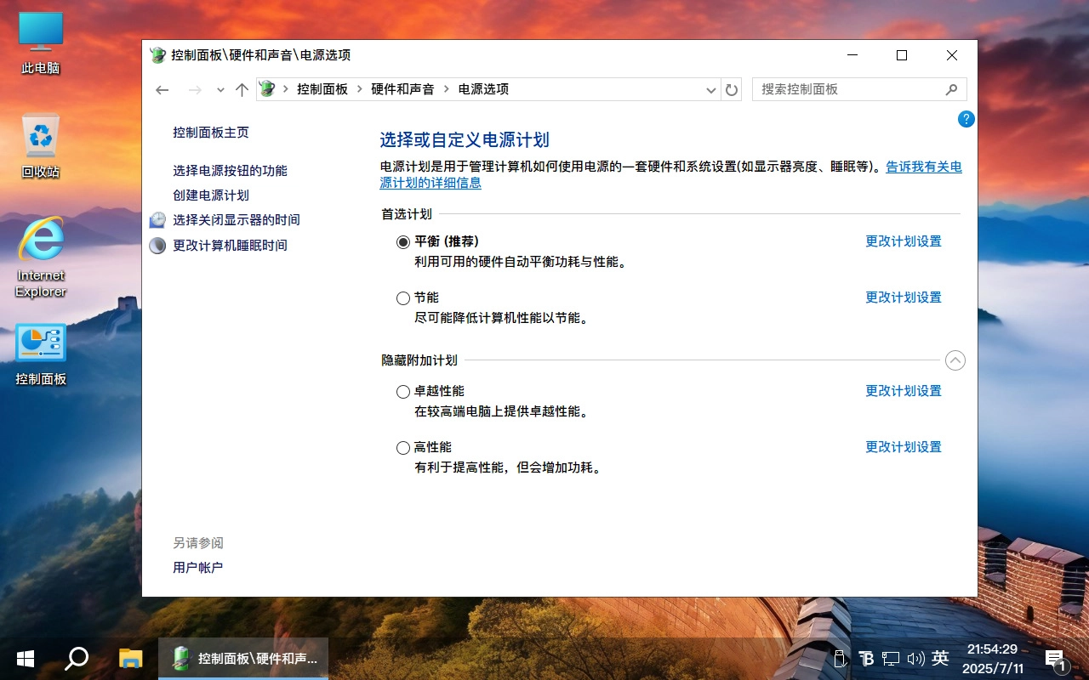
Task: Open the help question mark icon
Action: click(966, 119)
